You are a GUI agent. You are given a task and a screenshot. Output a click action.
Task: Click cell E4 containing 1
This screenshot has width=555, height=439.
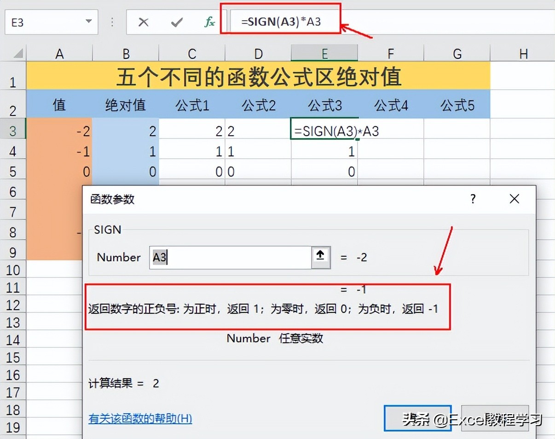pyautogui.click(x=324, y=149)
